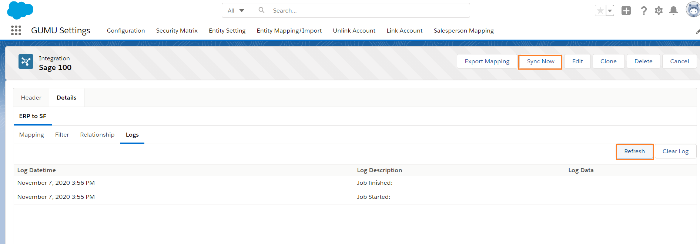700x244 pixels.
Task: Click the Integration record icon
Action: point(26,61)
